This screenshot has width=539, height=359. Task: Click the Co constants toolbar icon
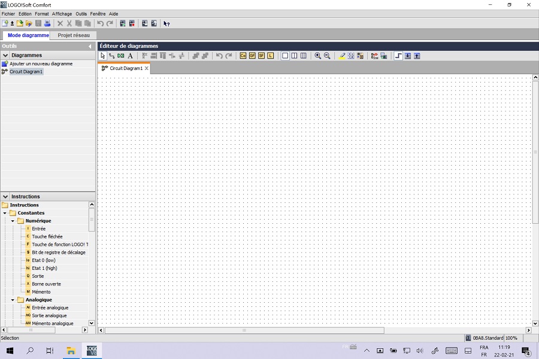click(x=243, y=56)
